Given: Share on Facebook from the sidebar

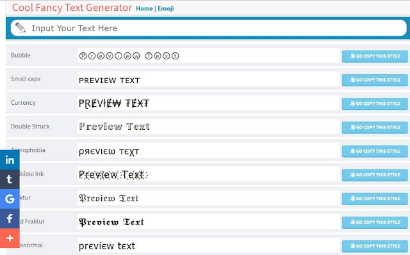Looking at the screenshot, I should (10, 219).
